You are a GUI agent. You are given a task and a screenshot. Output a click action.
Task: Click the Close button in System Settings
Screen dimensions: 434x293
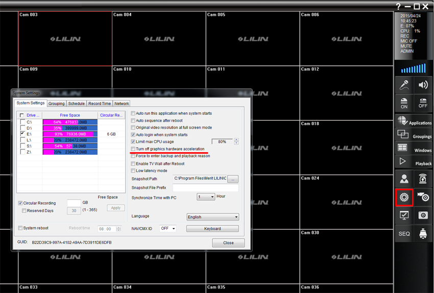[228, 243]
